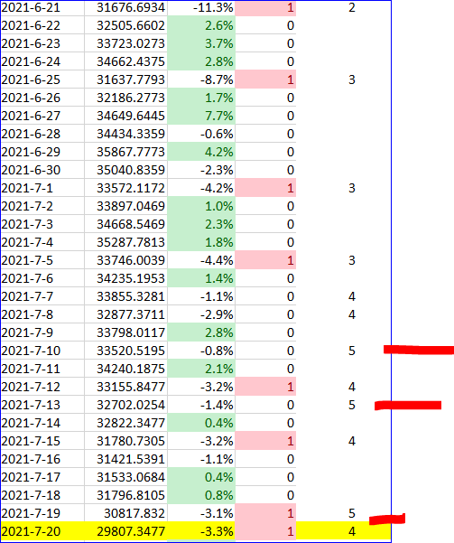Click price cell 31780.7305
This screenshot has height=543, width=454.
click(x=125, y=441)
